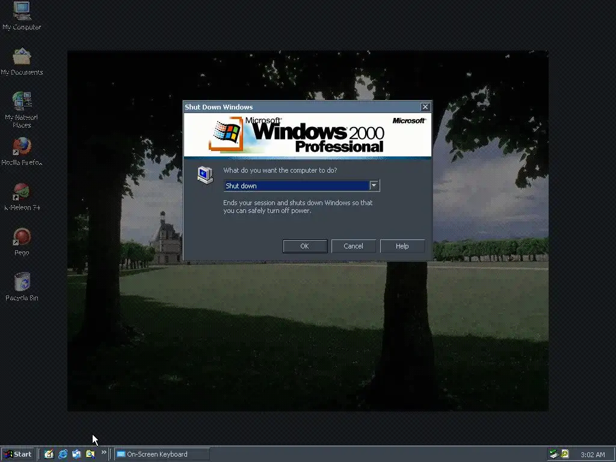Launch Internet Explorer from quick launch
Viewport: 616px width, 462px height.
click(x=63, y=454)
